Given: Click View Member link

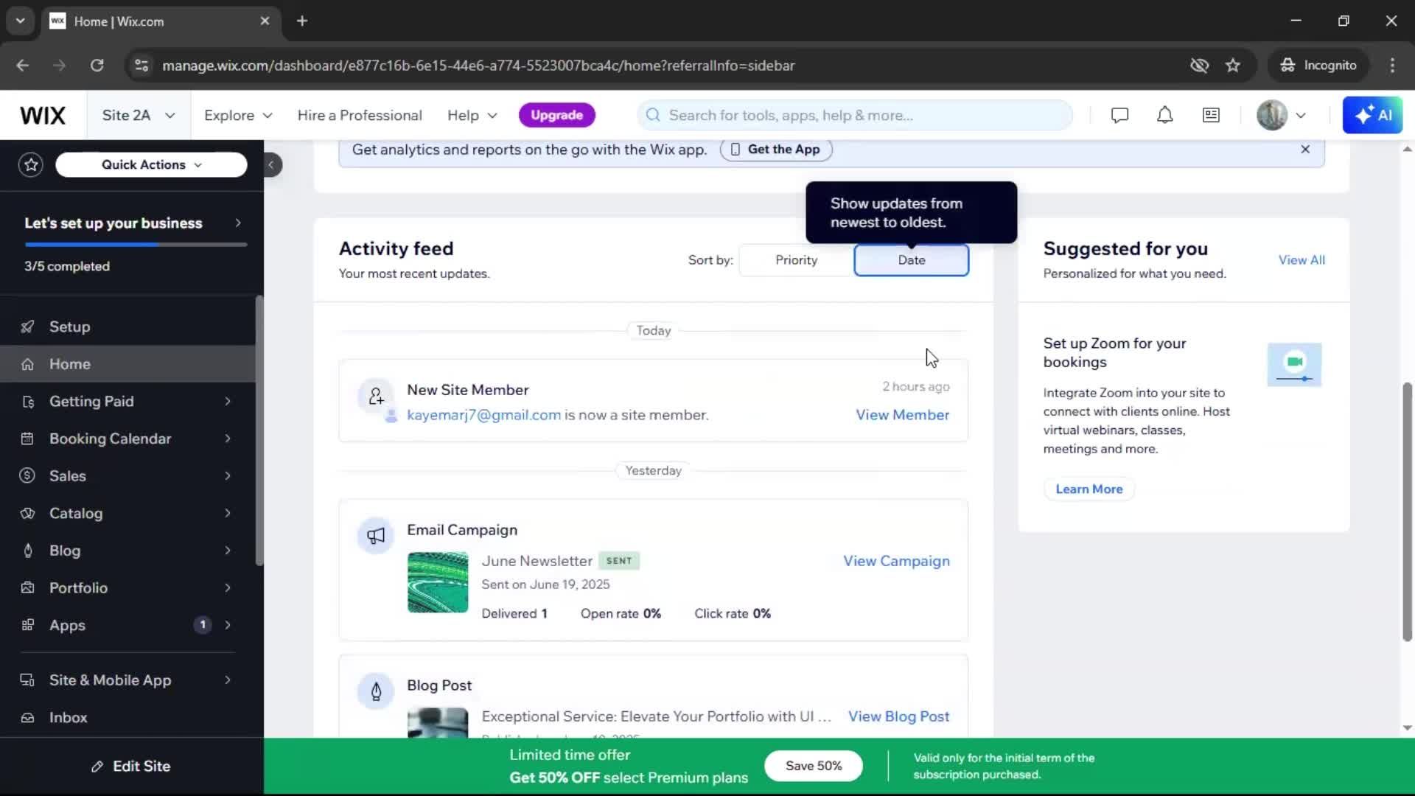Looking at the screenshot, I should click(x=902, y=415).
